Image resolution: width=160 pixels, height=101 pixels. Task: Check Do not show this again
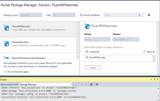tap(5, 72)
